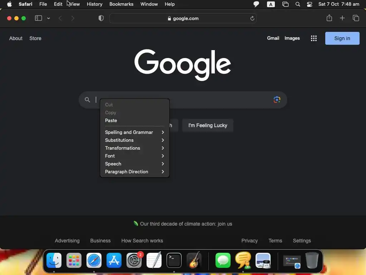This screenshot has height=275, width=366.
Task: Expand the Speech submenu
Action: coord(135,164)
